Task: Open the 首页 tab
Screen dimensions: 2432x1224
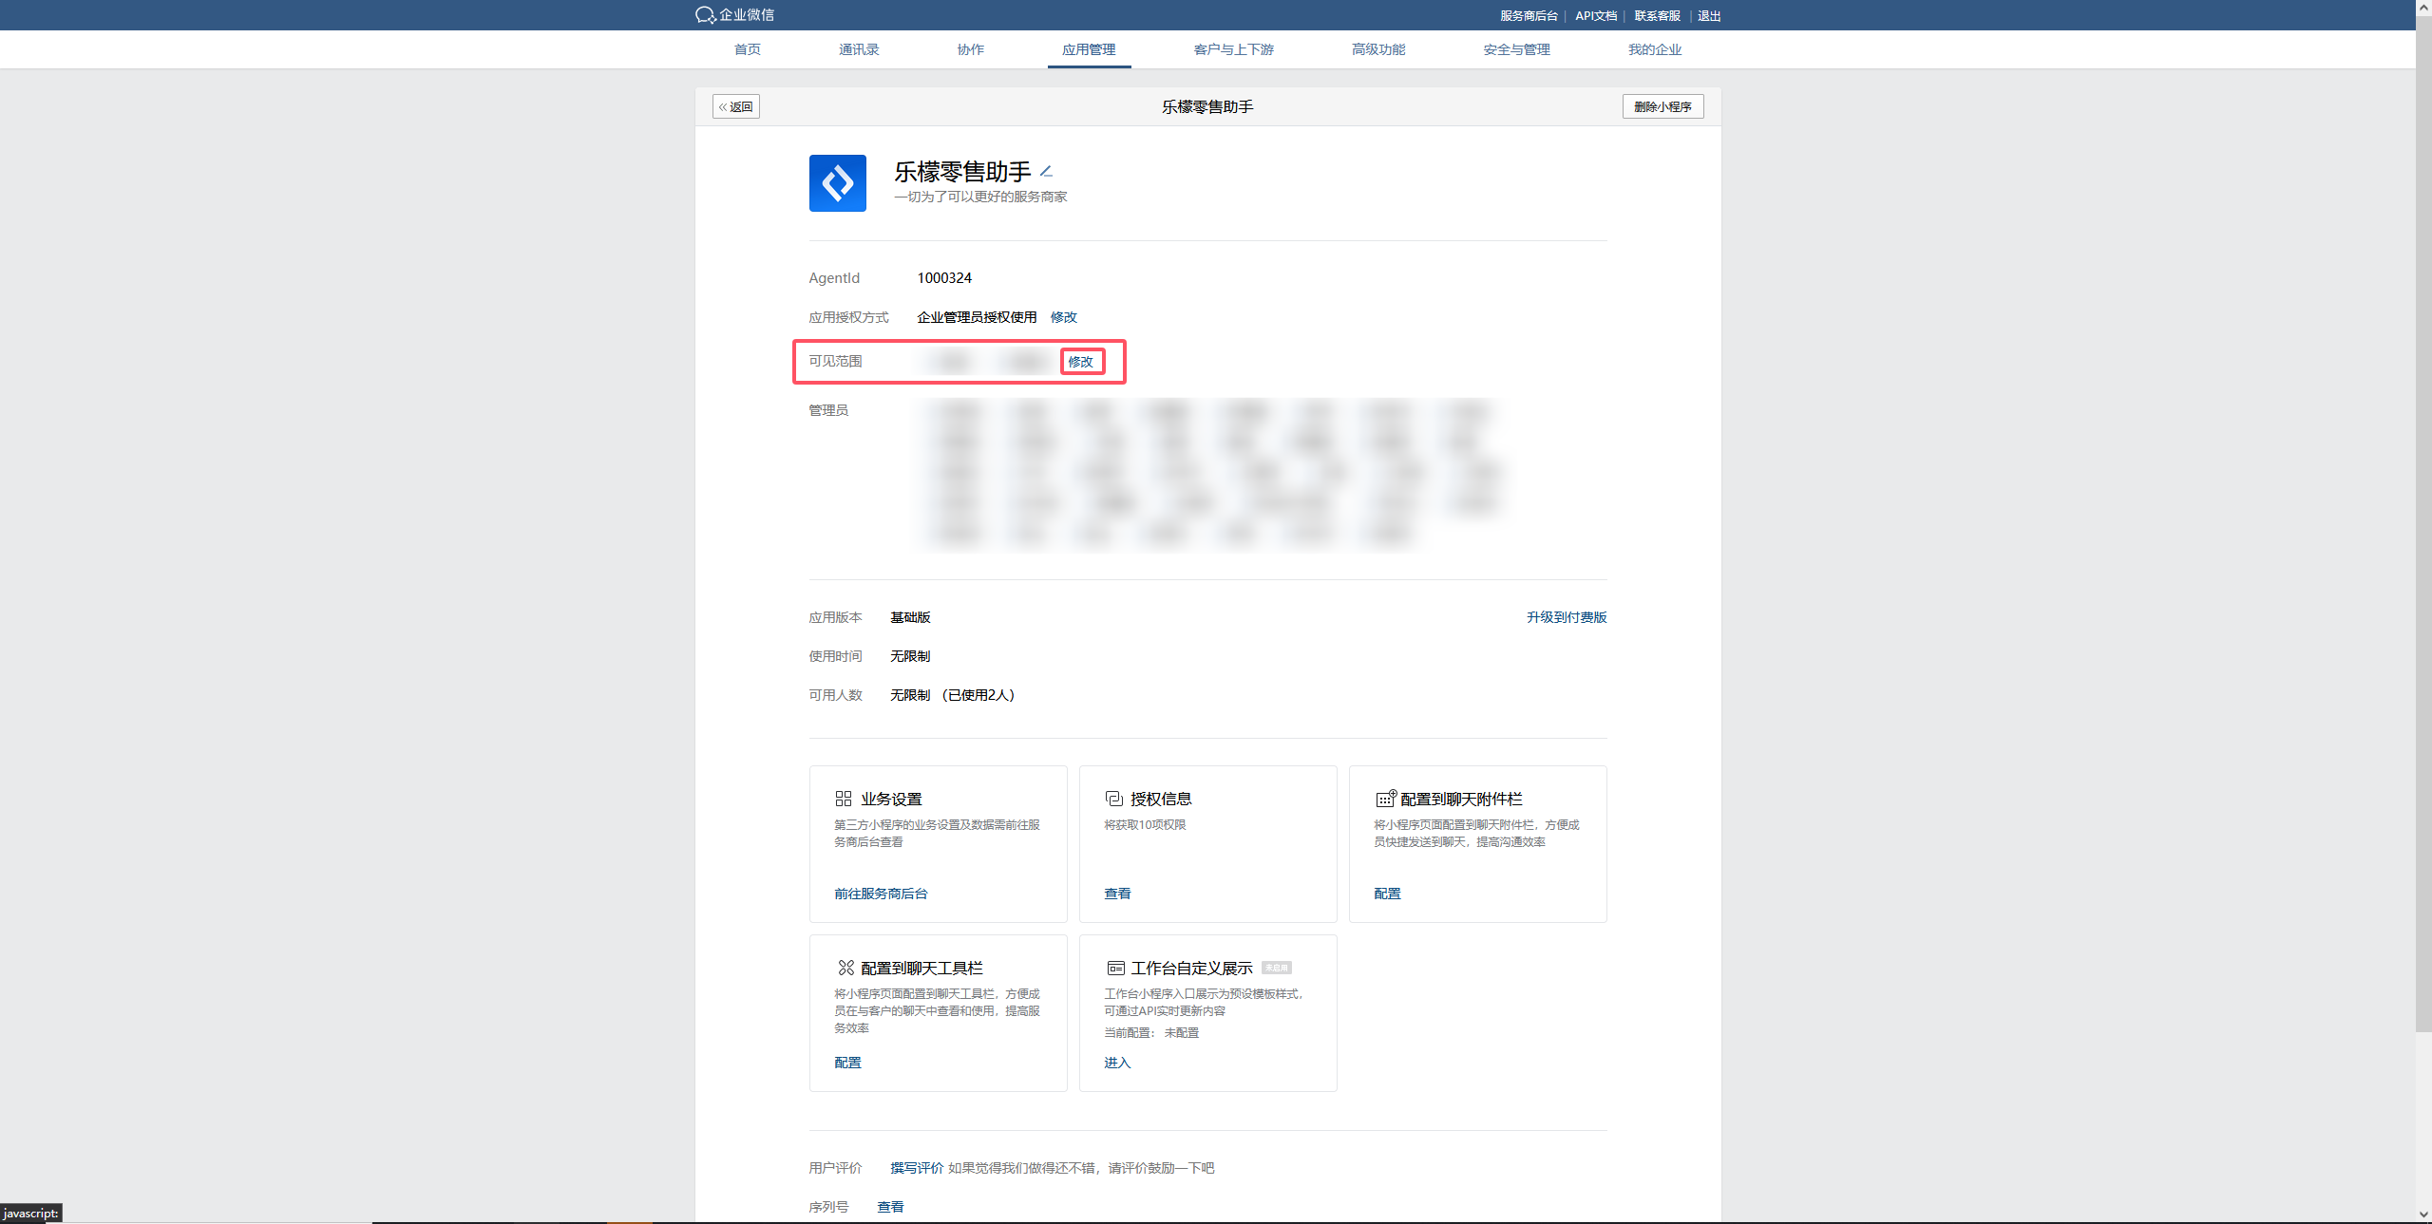Action: [748, 49]
